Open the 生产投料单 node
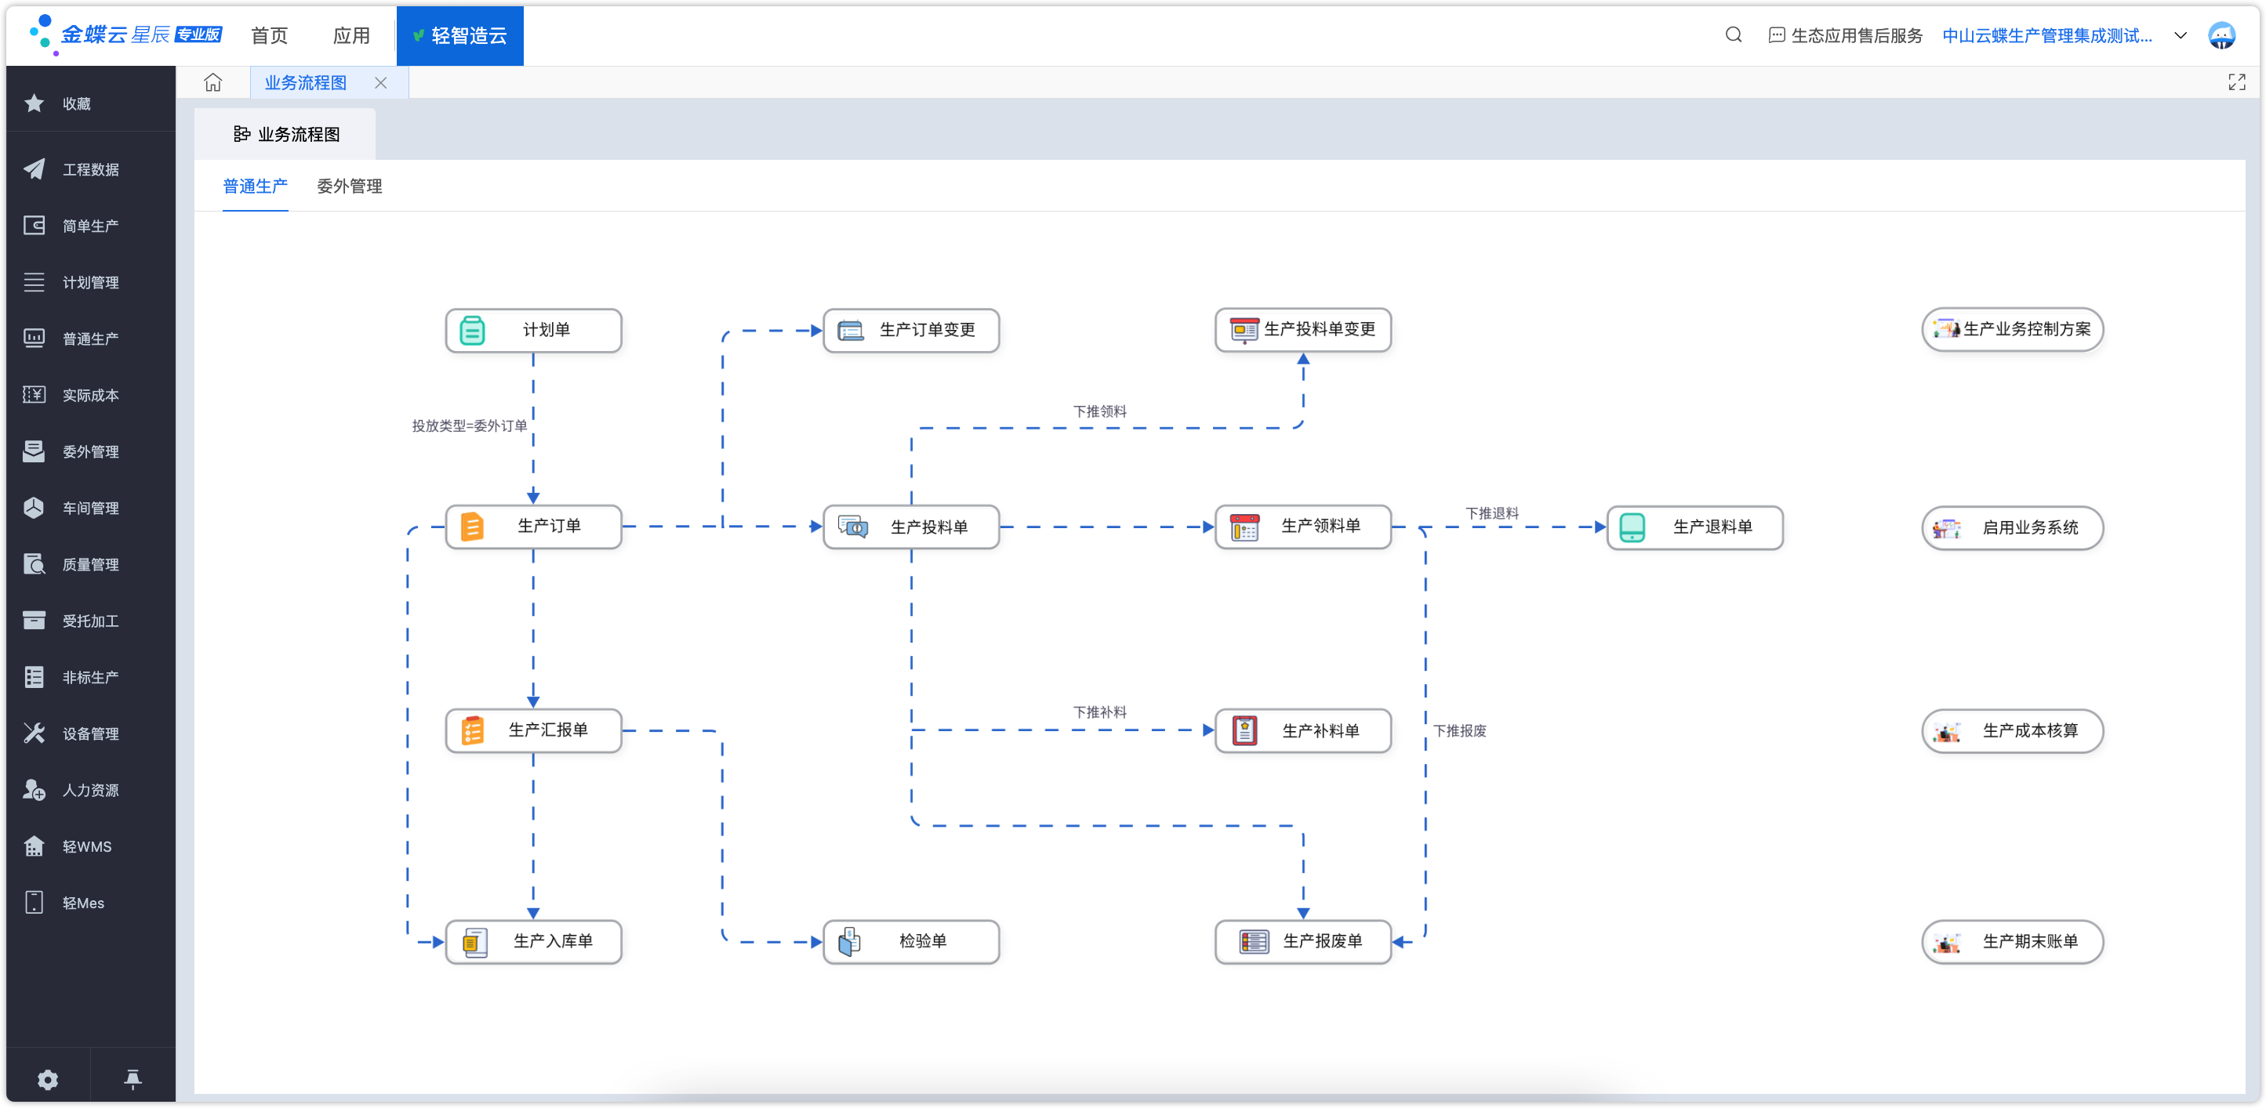Screen dimensions: 2266x1108 [910, 527]
